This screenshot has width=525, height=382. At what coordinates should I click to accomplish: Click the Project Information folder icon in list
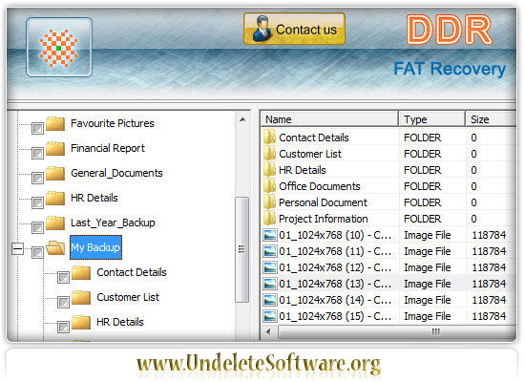click(x=269, y=219)
